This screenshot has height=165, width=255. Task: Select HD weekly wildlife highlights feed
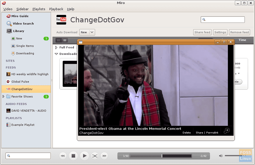coord(27,74)
